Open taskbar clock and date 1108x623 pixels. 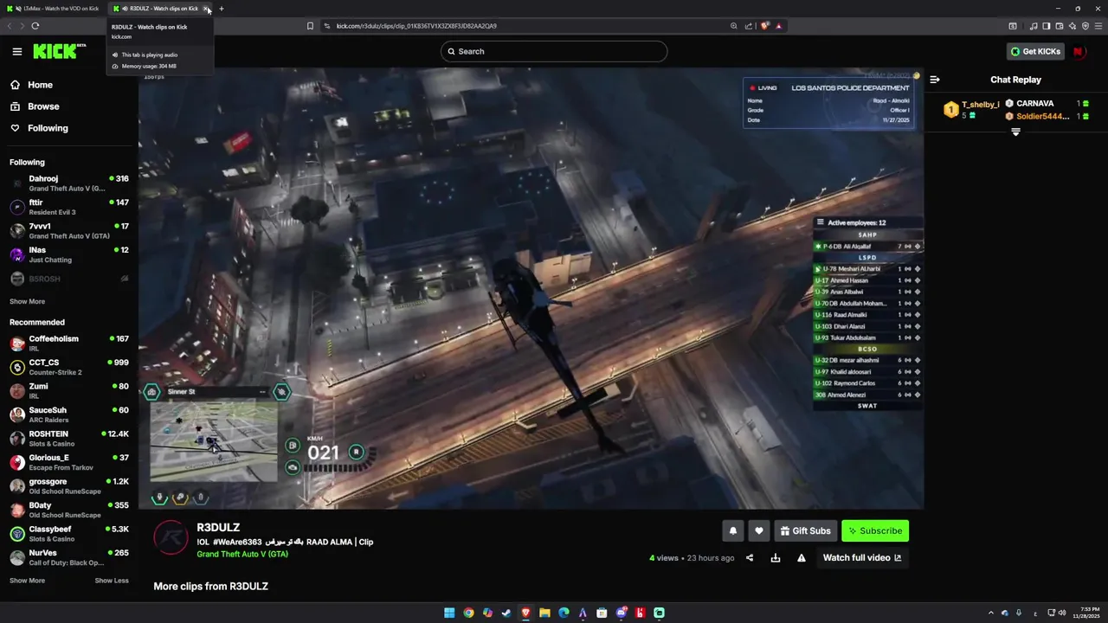1086,613
